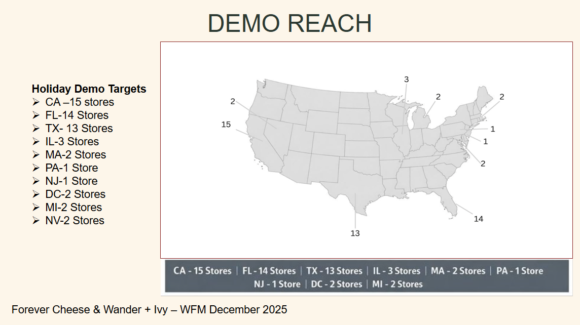Select "NJ - 1 Store" in legend bar
Image resolution: width=580 pixels, height=325 pixels.
tap(277, 284)
